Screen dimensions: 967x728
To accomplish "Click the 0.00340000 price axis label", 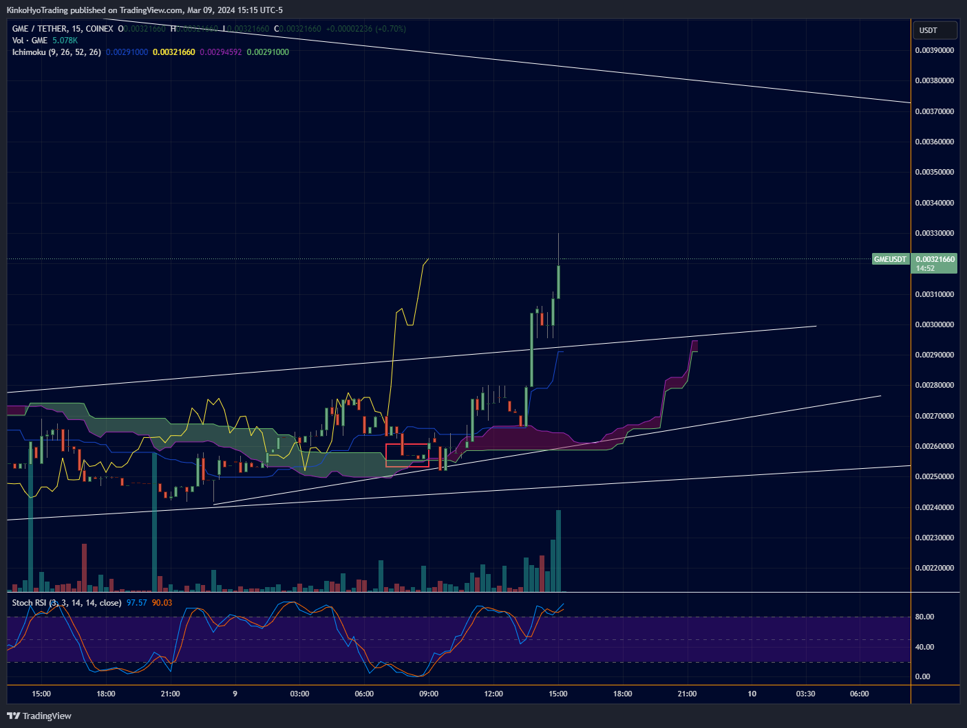I will 934,203.
